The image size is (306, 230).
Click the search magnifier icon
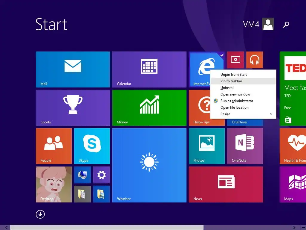click(286, 25)
